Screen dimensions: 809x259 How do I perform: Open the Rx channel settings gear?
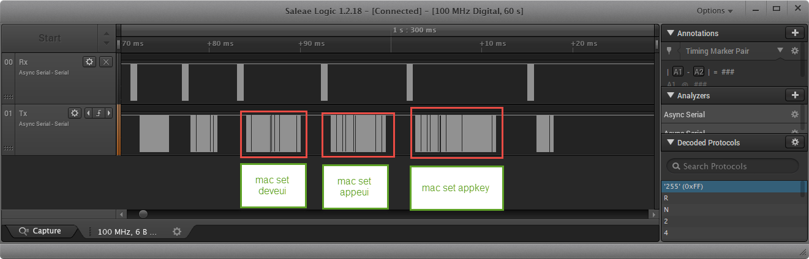pyautogui.click(x=89, y=62)
